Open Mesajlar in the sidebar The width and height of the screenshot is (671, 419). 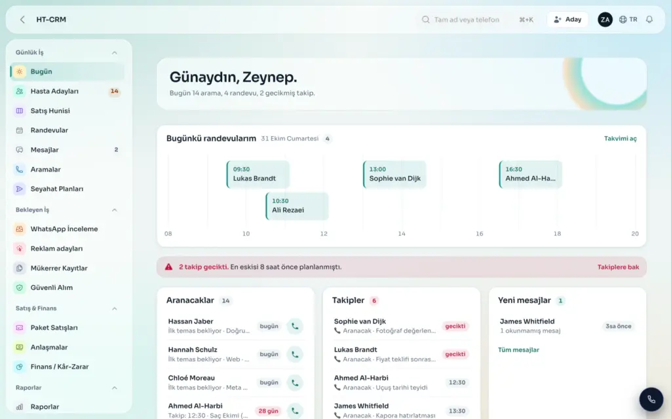point(67,150)
